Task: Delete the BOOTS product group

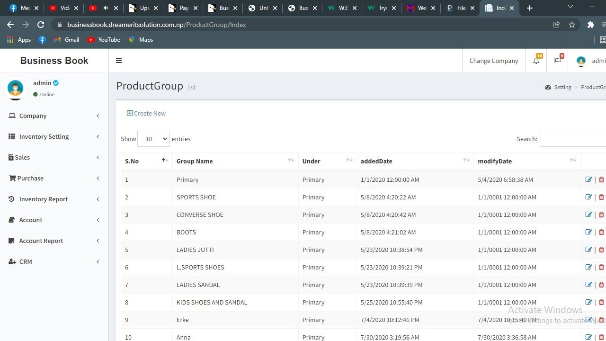Action: (601, 232)
